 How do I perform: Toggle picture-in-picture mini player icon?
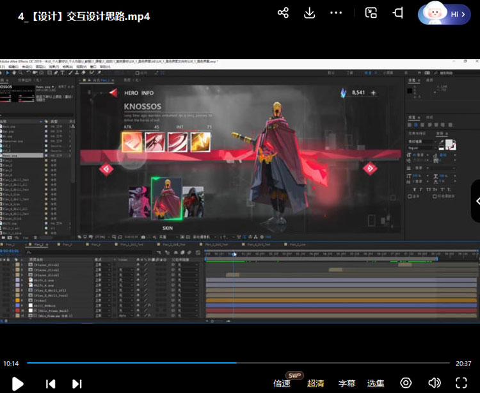(371, 13)
